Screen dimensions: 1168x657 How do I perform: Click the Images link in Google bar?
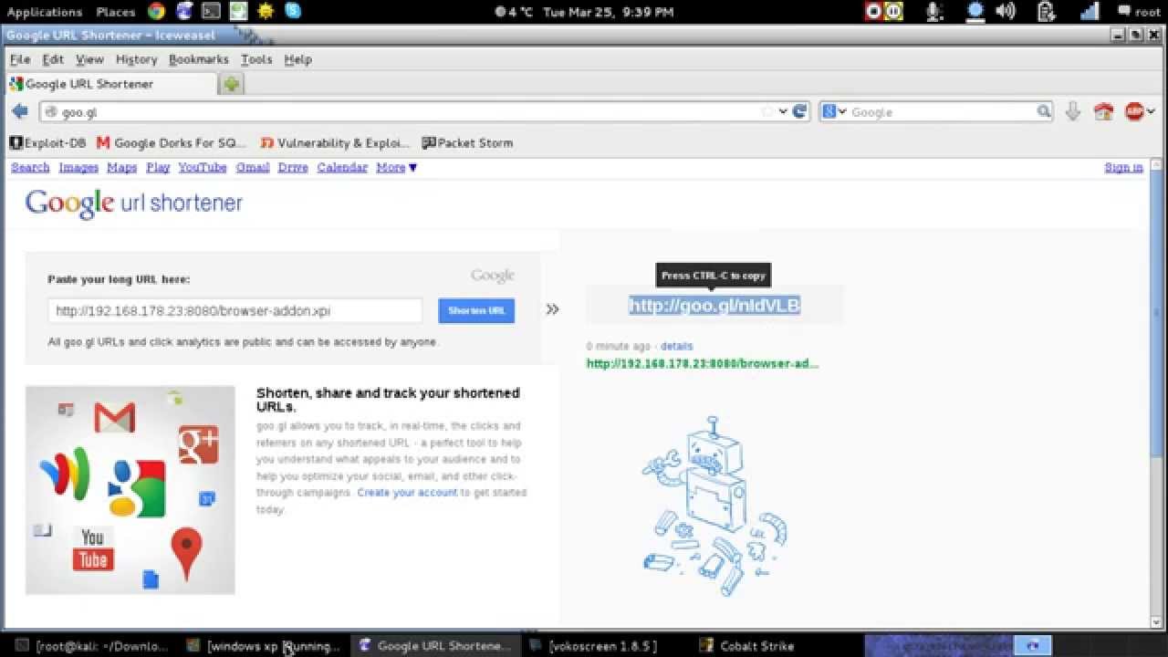tap(78, 167)
